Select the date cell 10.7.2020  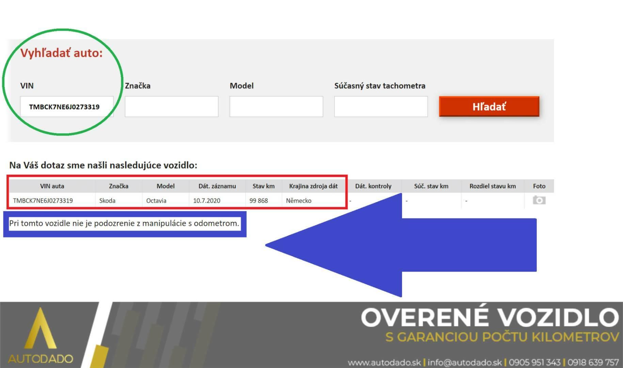(x=207, y=201)
